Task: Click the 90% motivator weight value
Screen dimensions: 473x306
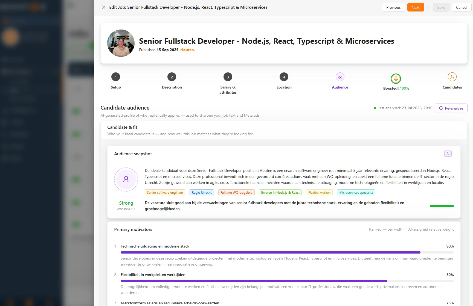Action: click(450, 246)
